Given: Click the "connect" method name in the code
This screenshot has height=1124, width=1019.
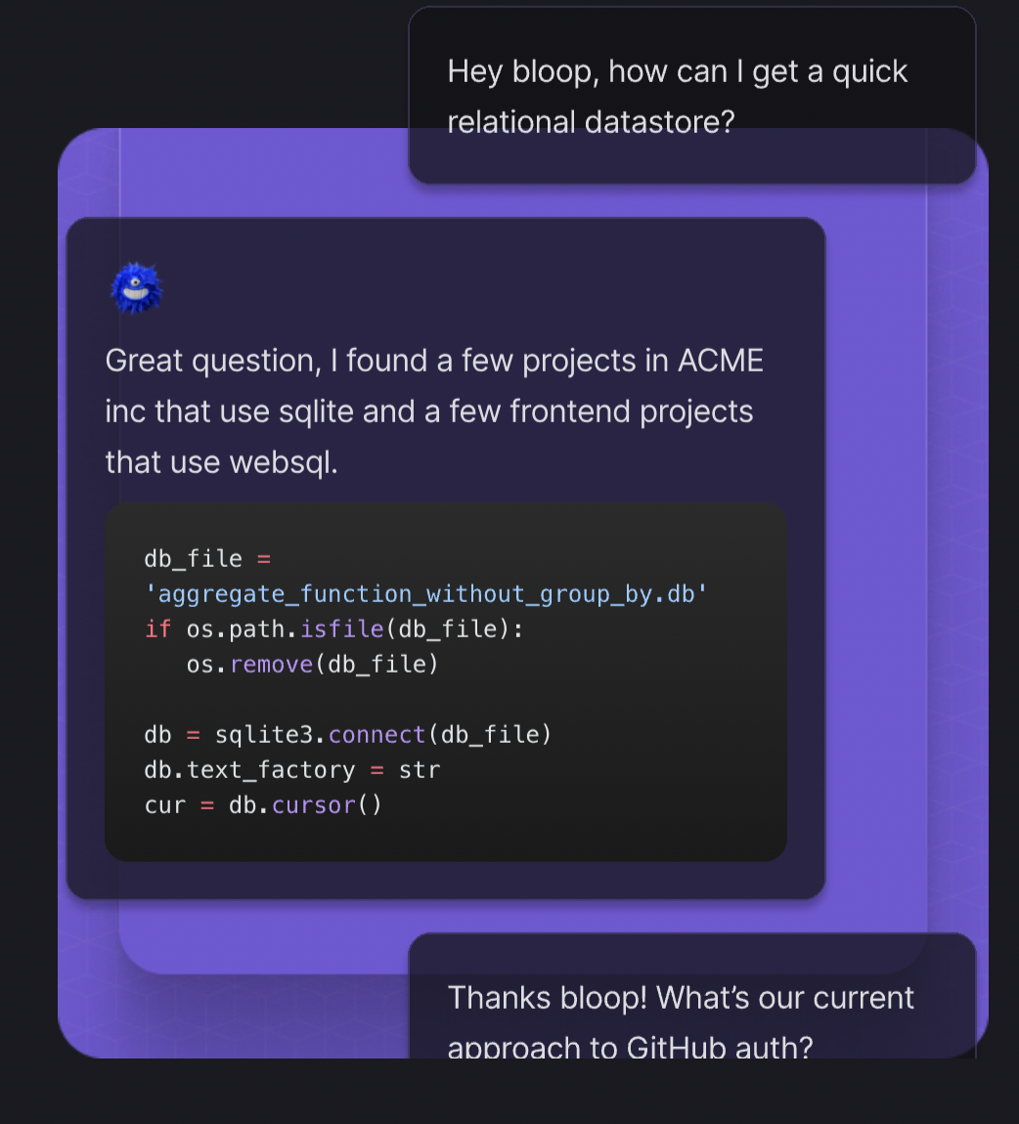Looking at the screenshot, I should pos(377,735).
